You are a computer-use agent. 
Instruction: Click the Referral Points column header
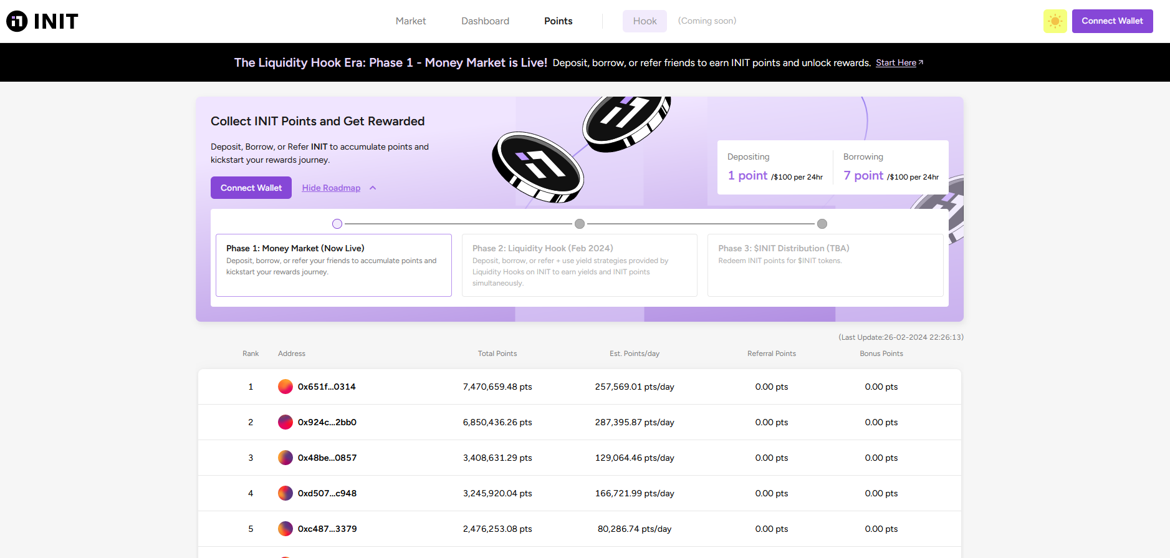pos(772,354)
